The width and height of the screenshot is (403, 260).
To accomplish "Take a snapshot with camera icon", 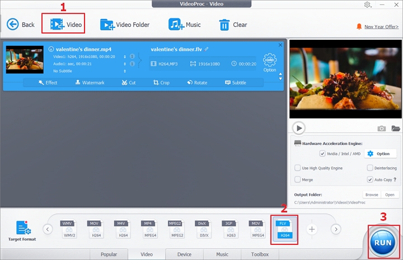I will [x=381, y=129].
